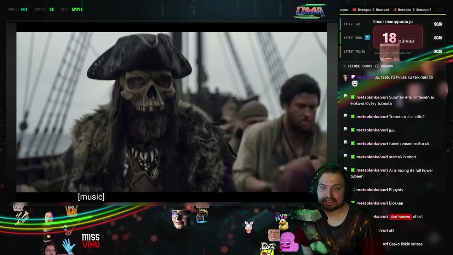Screen dimensions: 453x255
Task: Click the 'startalkin short' message
Action: coord(403,157)
